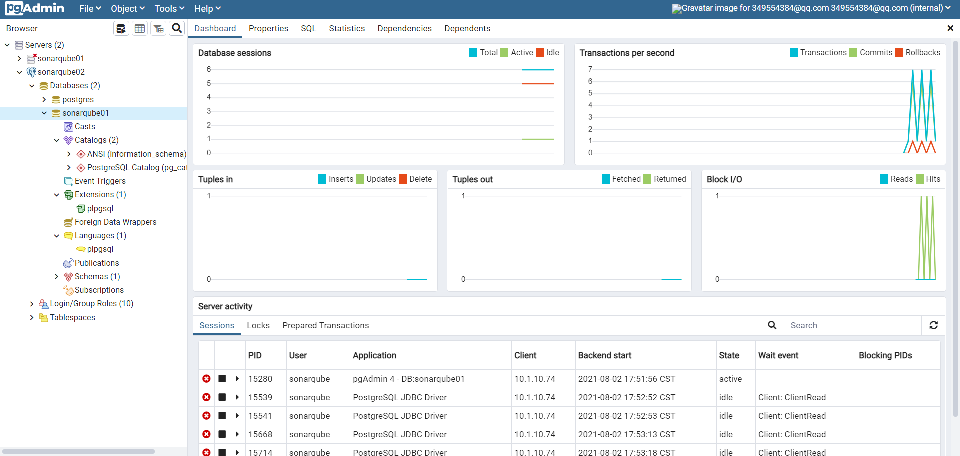Screen dimensions: 960x456
Task: Expand the sonarqube01 server node
Action: pyautogui.click(x=20, y=58)
